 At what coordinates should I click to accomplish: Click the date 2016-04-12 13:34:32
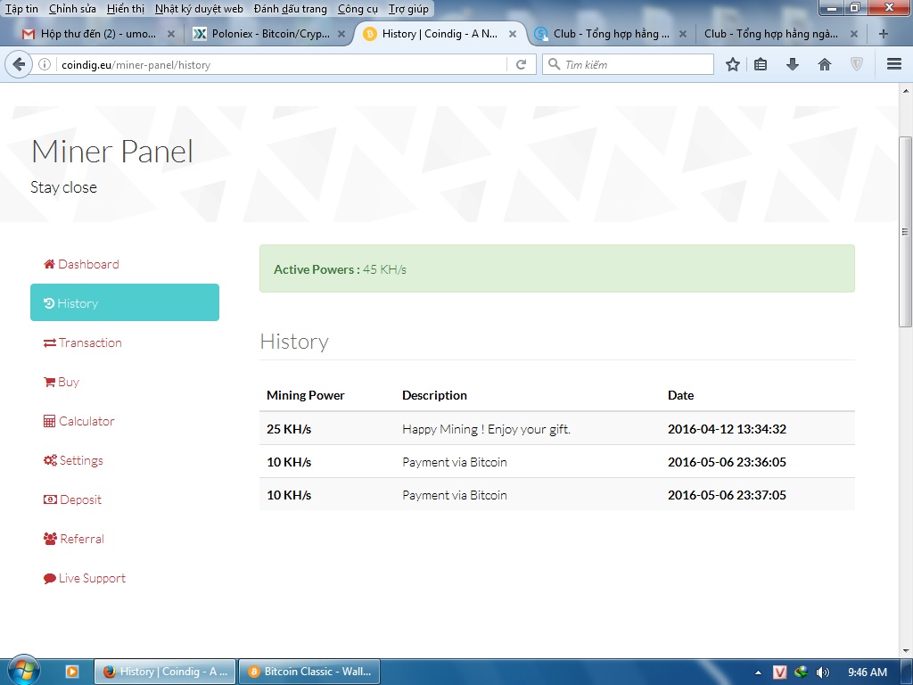coord(727,429)
